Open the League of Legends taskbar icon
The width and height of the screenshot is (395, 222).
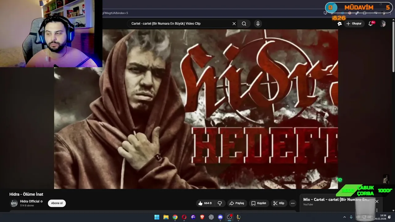tap(238, 217)
